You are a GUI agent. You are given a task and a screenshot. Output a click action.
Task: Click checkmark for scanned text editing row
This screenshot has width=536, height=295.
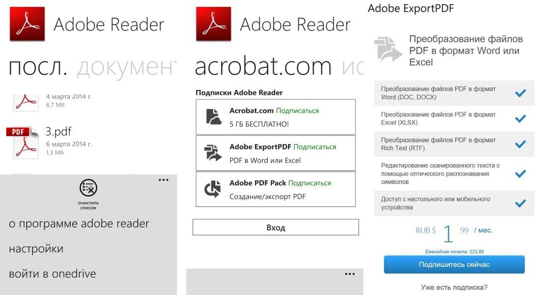pyautogui.click(x=520, y=174)
